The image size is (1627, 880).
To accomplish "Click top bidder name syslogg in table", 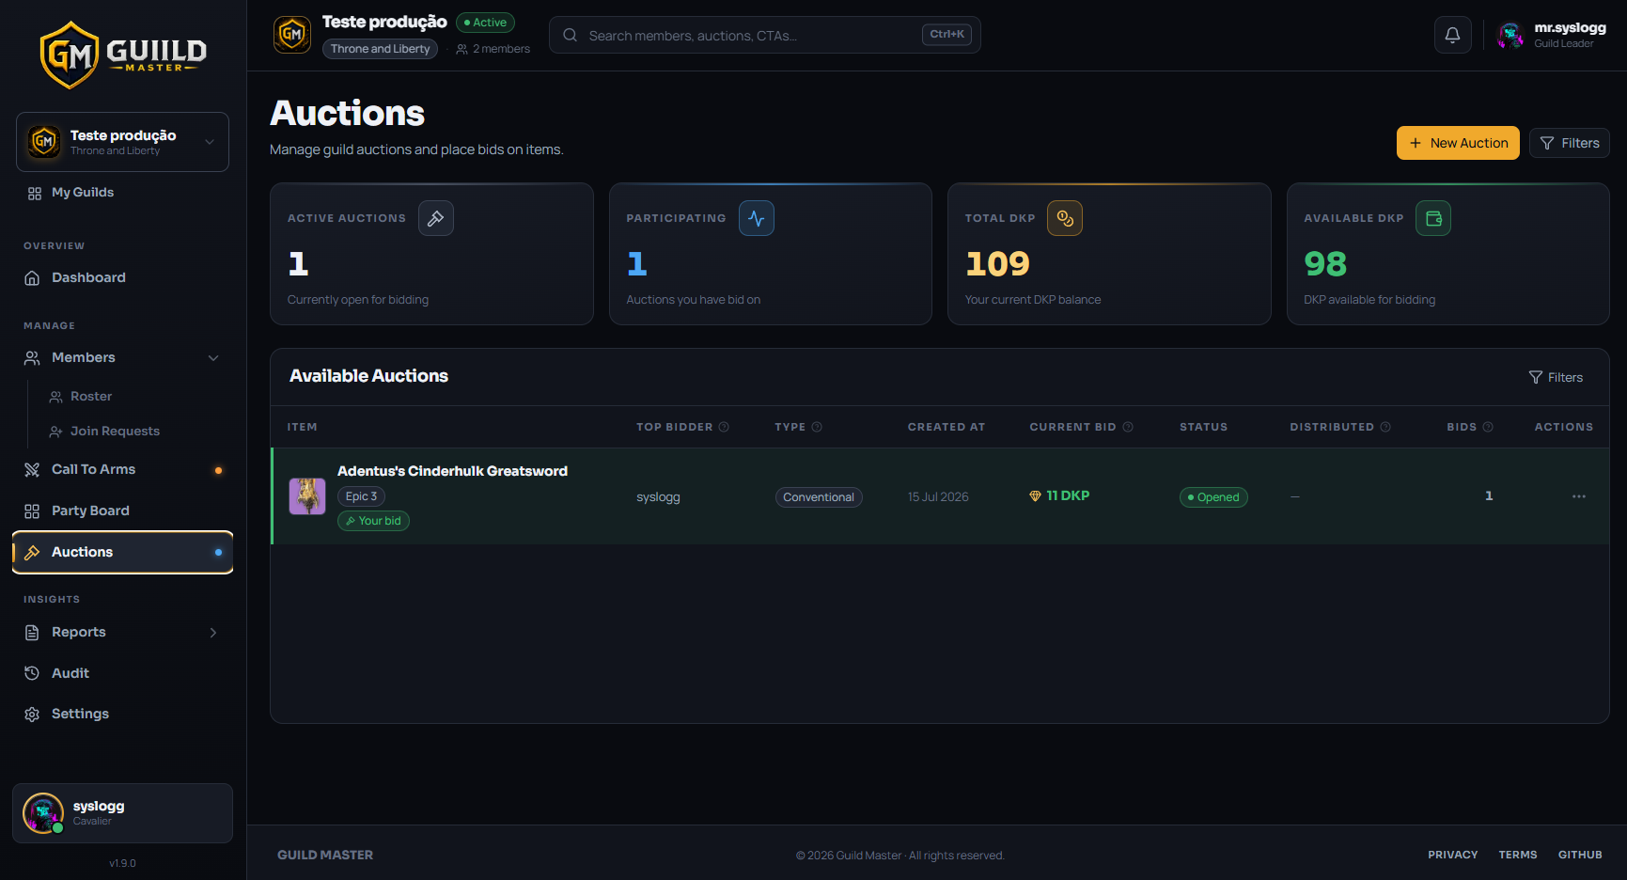I will 658,496.
